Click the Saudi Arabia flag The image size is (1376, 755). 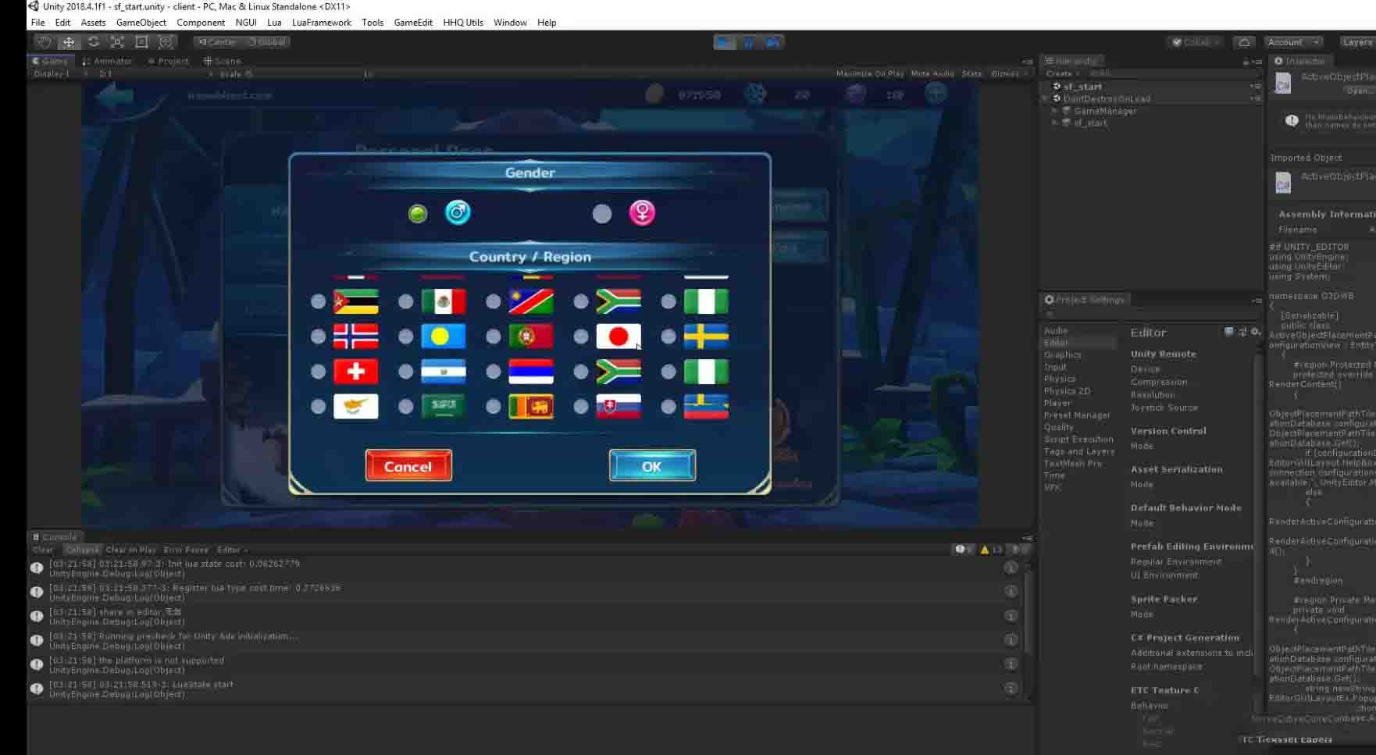coord(444,407)
